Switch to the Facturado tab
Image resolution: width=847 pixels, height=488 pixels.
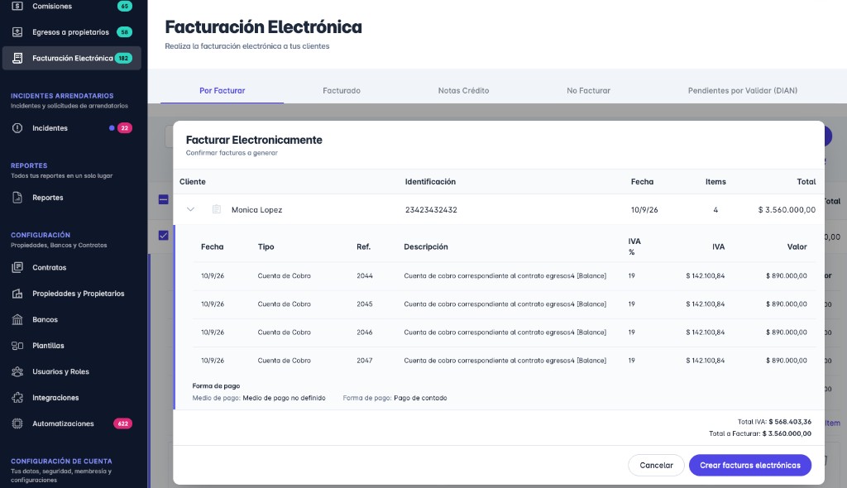pyautogui.click(x=342, y=90)
